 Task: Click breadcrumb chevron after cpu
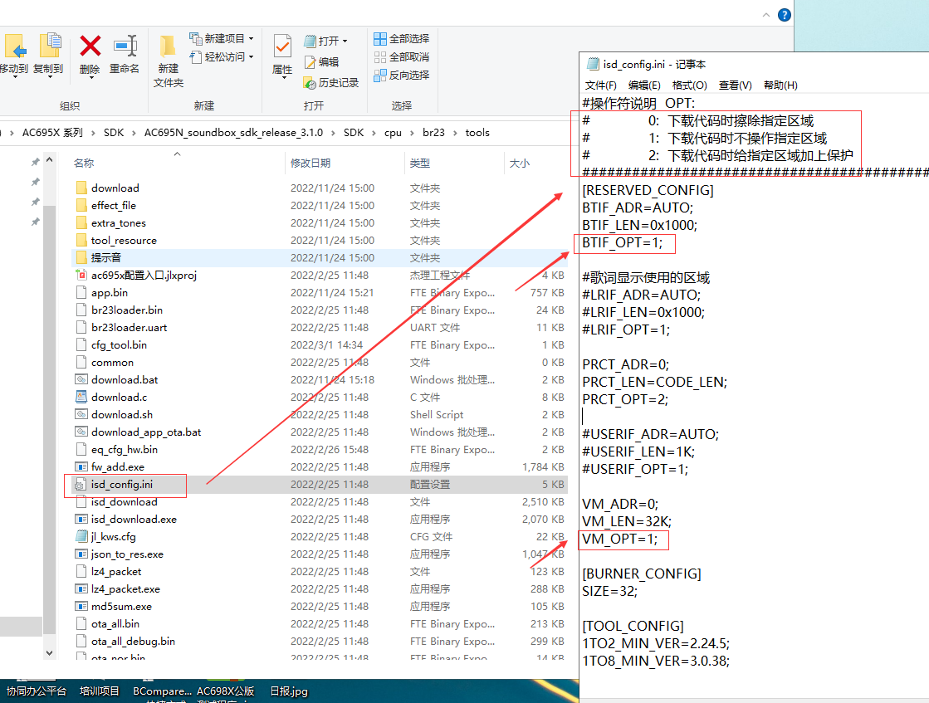tap(412, 133)
